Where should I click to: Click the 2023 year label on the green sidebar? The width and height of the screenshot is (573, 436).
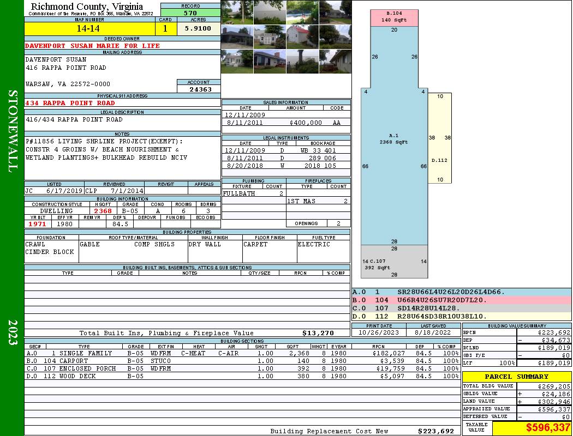click(13, 332)
